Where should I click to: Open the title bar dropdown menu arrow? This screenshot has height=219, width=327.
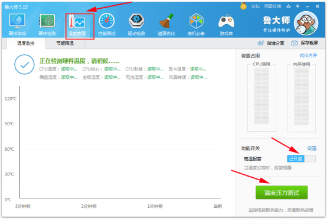297,6
